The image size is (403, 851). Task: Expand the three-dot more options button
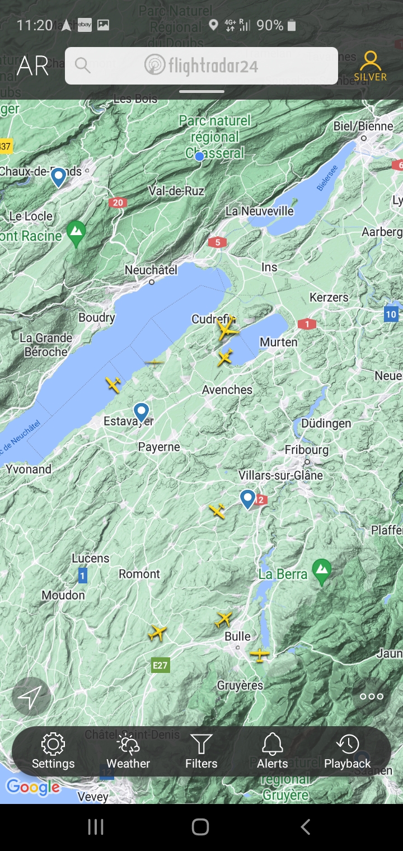[372, 696]
